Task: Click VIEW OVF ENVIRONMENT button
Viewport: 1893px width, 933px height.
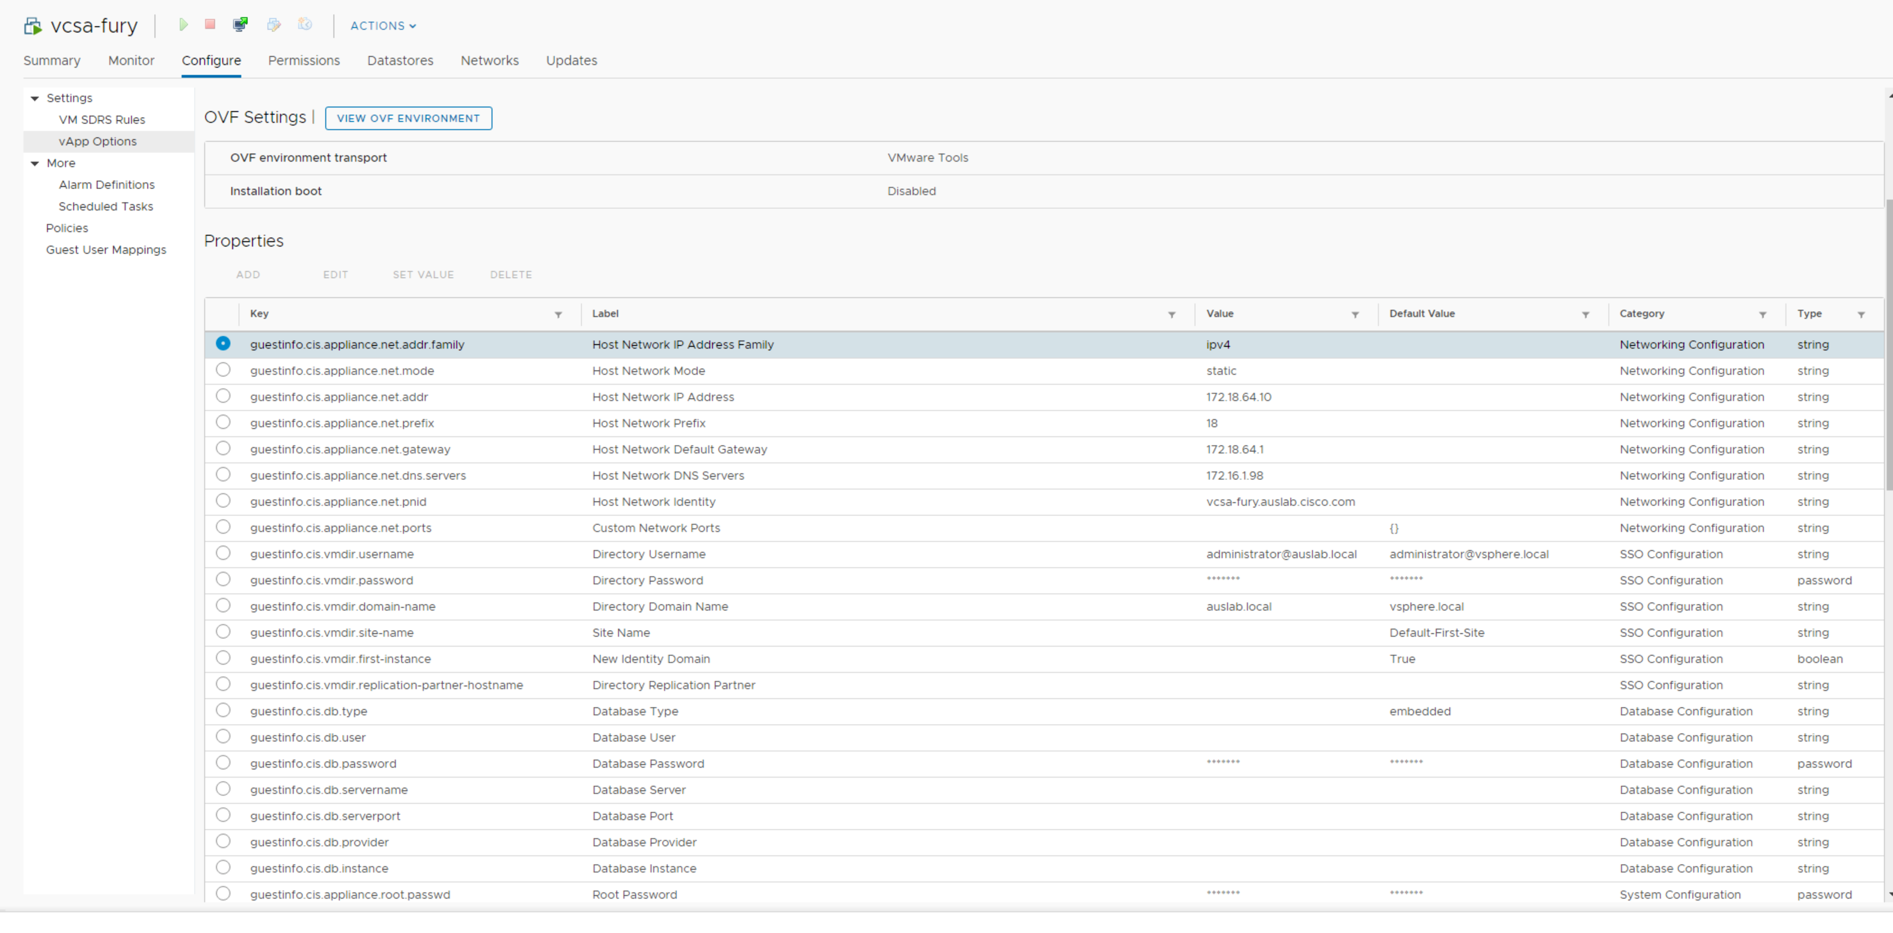Action: click(x=408, y=118)
